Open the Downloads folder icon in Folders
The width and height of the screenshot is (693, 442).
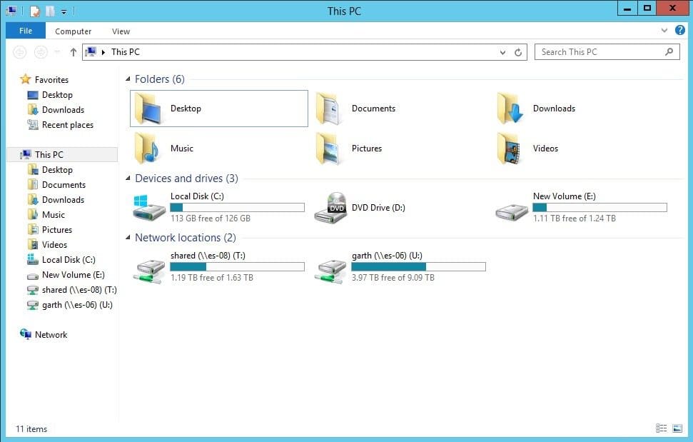coord(510,109)
